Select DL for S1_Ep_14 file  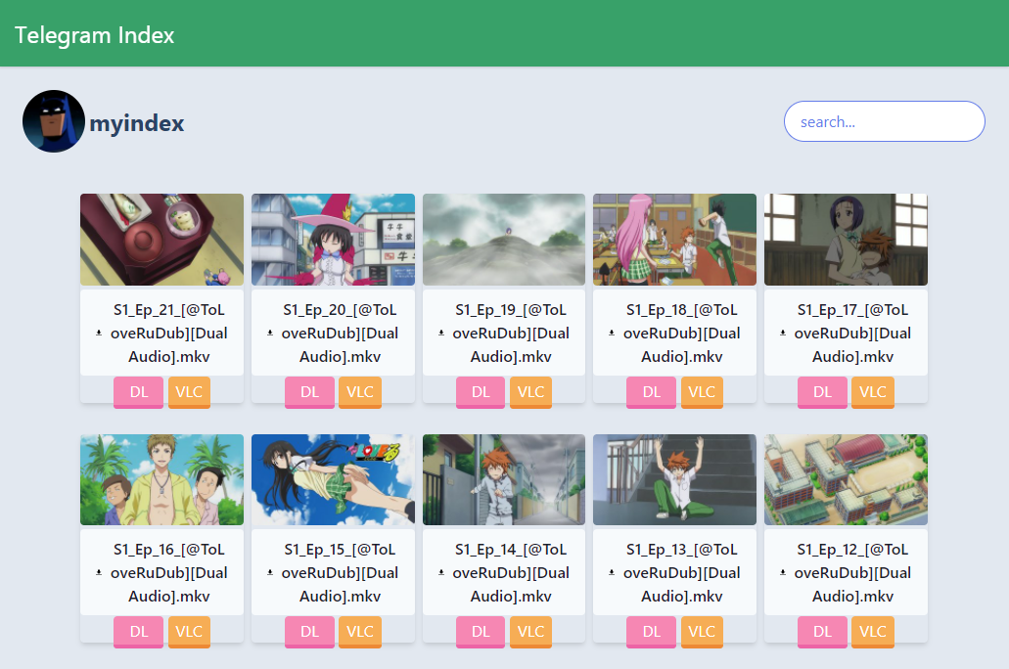coord(481,632)
